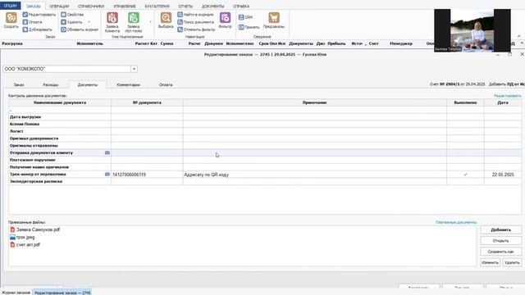Select the Дата выгрузки row

click(x=264, y=117)
